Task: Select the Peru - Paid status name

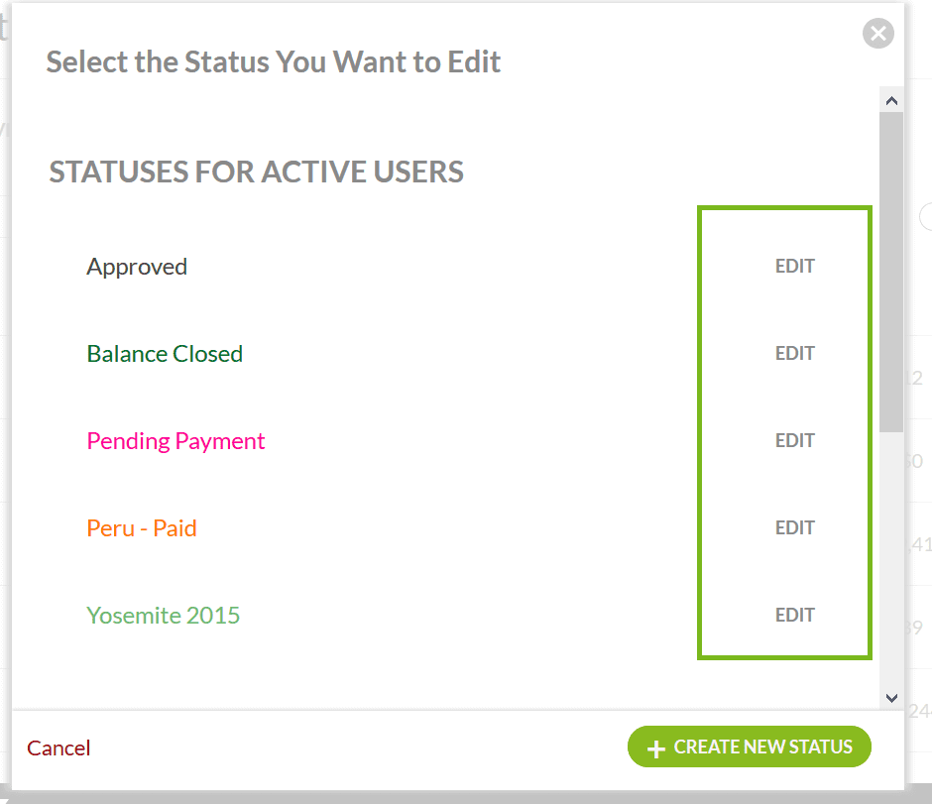Action: (142, 527)
